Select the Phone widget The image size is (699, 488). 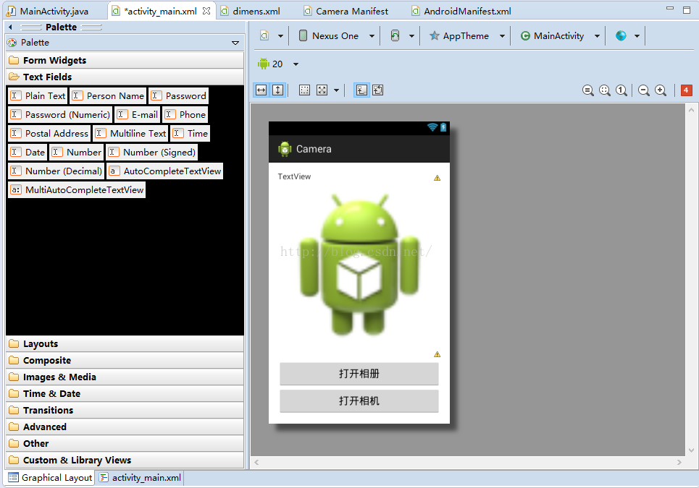coord(185,114)
